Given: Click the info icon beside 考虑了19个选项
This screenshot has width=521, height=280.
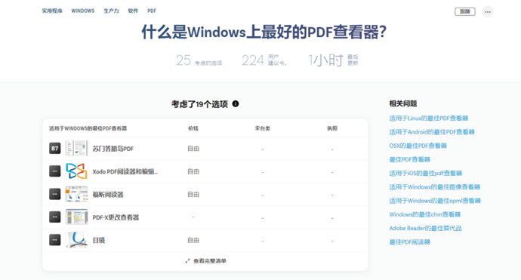Looking at the screenshot, I should [236, 103].
